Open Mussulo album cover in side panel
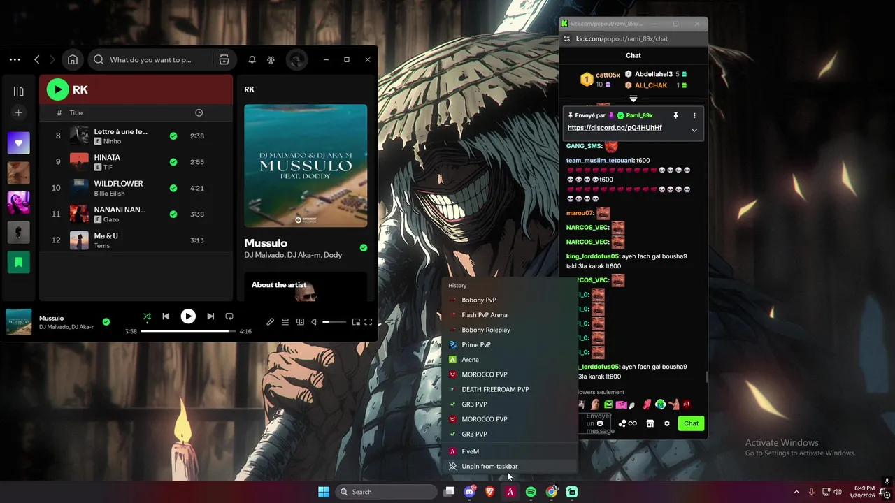The image size is (895, 503). coord(306,166)
